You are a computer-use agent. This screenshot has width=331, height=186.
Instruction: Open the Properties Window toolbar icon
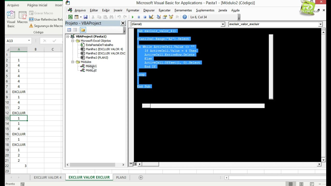[165, 17]
